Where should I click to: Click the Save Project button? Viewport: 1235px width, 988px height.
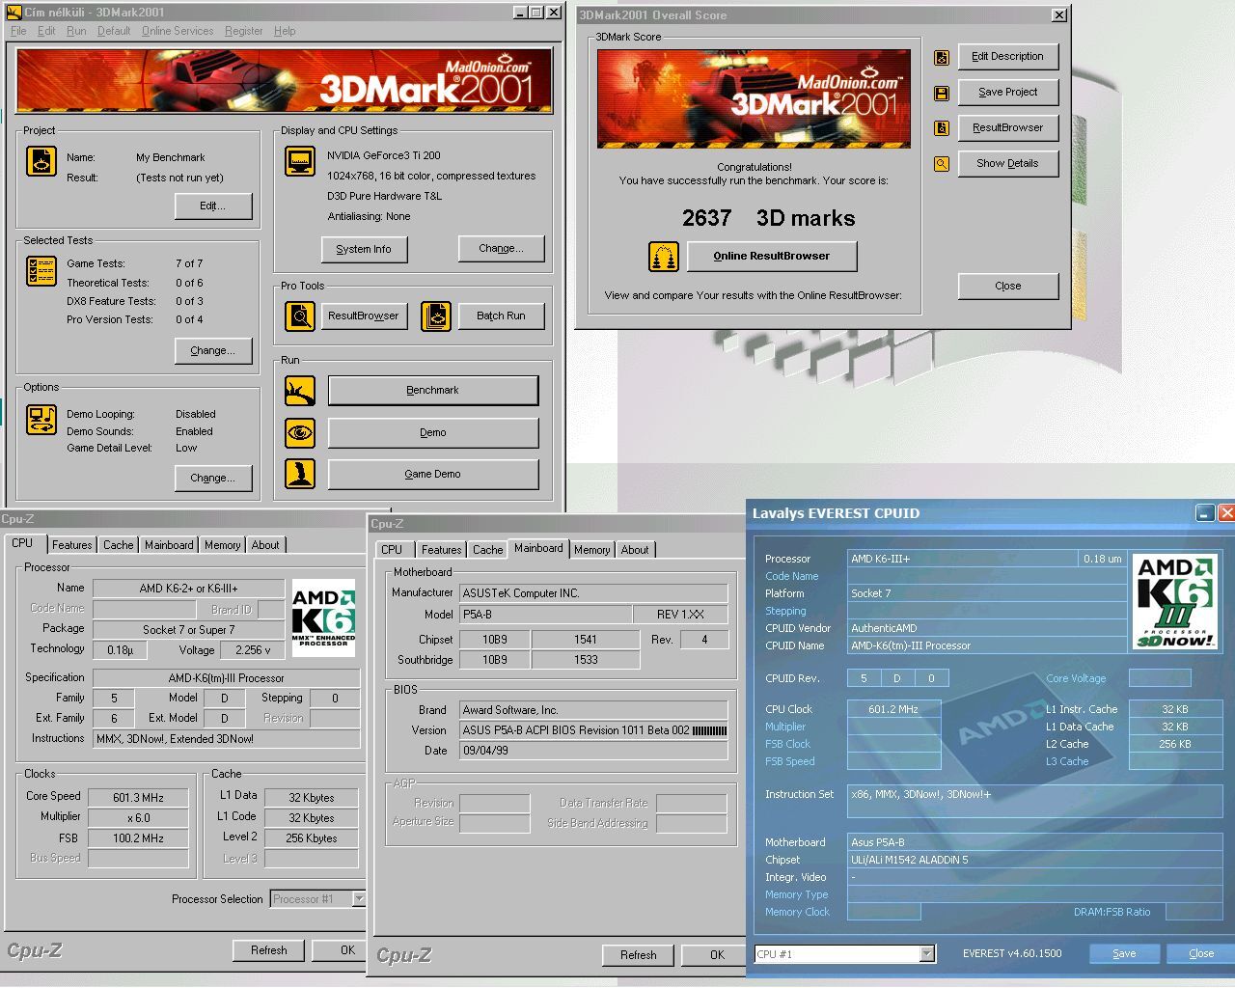point(1008,92)
